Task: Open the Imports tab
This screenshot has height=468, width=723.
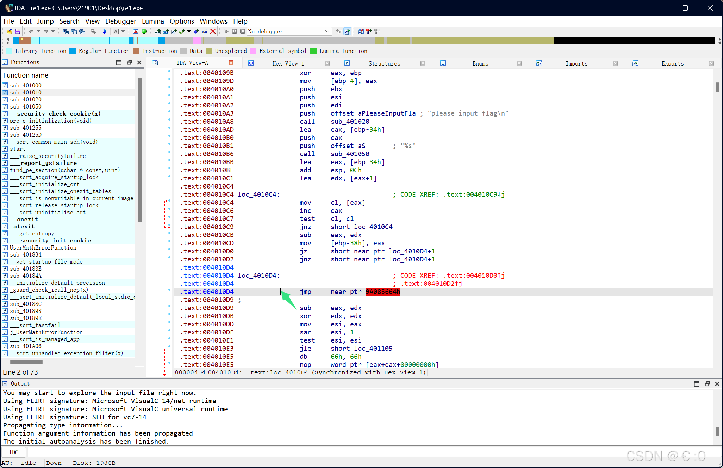Action: (x=576, y=63)
